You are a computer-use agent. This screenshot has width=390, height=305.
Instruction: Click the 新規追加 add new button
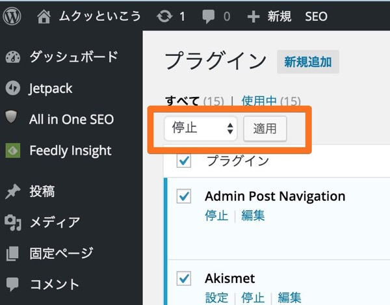pyautogui.click(x=308, y=62)
